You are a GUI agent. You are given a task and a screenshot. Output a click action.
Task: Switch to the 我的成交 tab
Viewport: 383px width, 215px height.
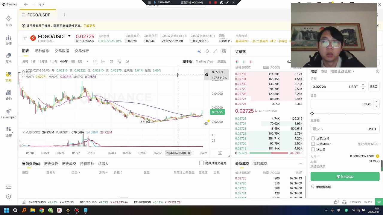coord(260,164)
